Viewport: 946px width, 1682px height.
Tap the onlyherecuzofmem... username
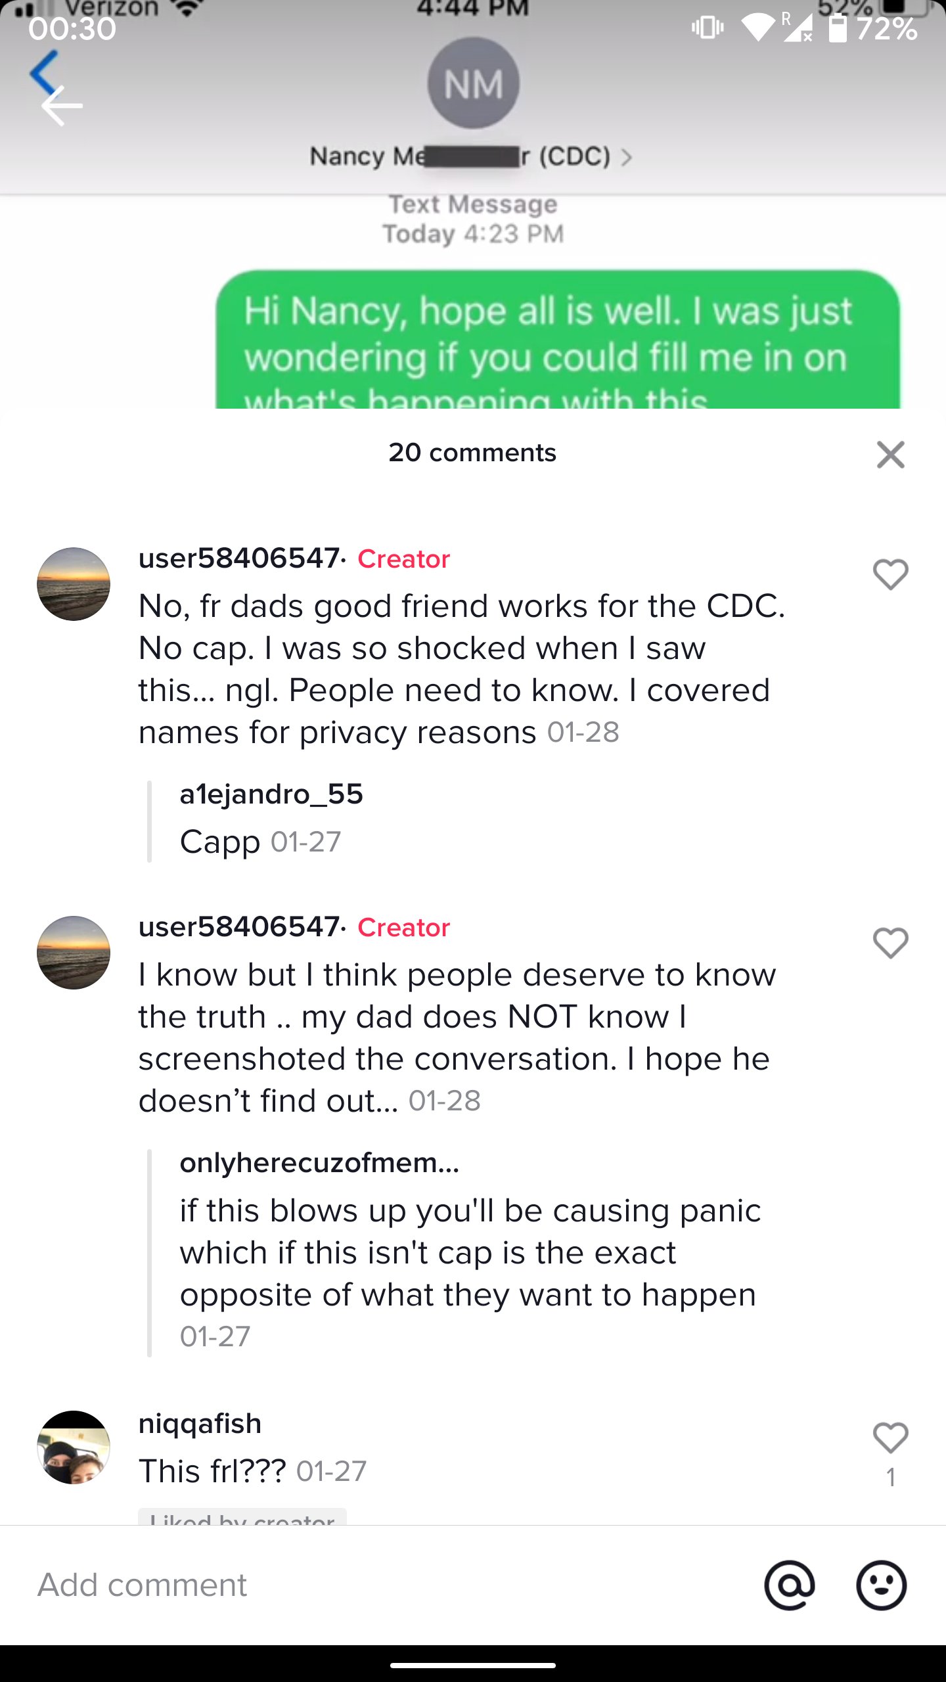(x=319, y=1163)
